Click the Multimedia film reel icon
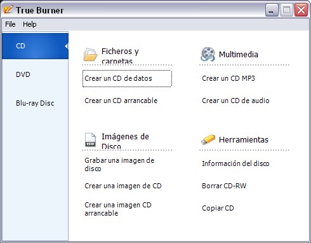311x243 pixels. click(208, 54)
